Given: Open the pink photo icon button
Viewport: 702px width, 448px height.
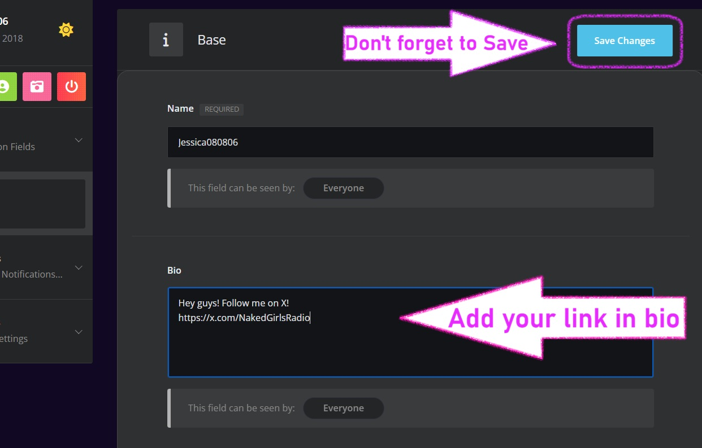Looking at the screenshot, I should [x=37, y=86].
